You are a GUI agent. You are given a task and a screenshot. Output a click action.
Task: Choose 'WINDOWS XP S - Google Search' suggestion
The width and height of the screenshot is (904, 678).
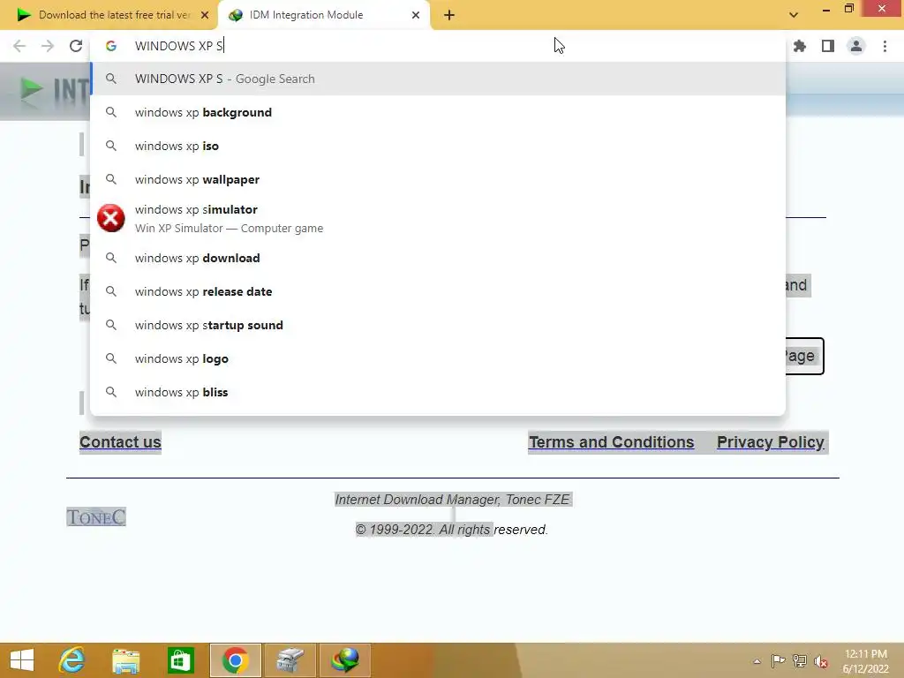pyautogui.click(x=438, y=79)
